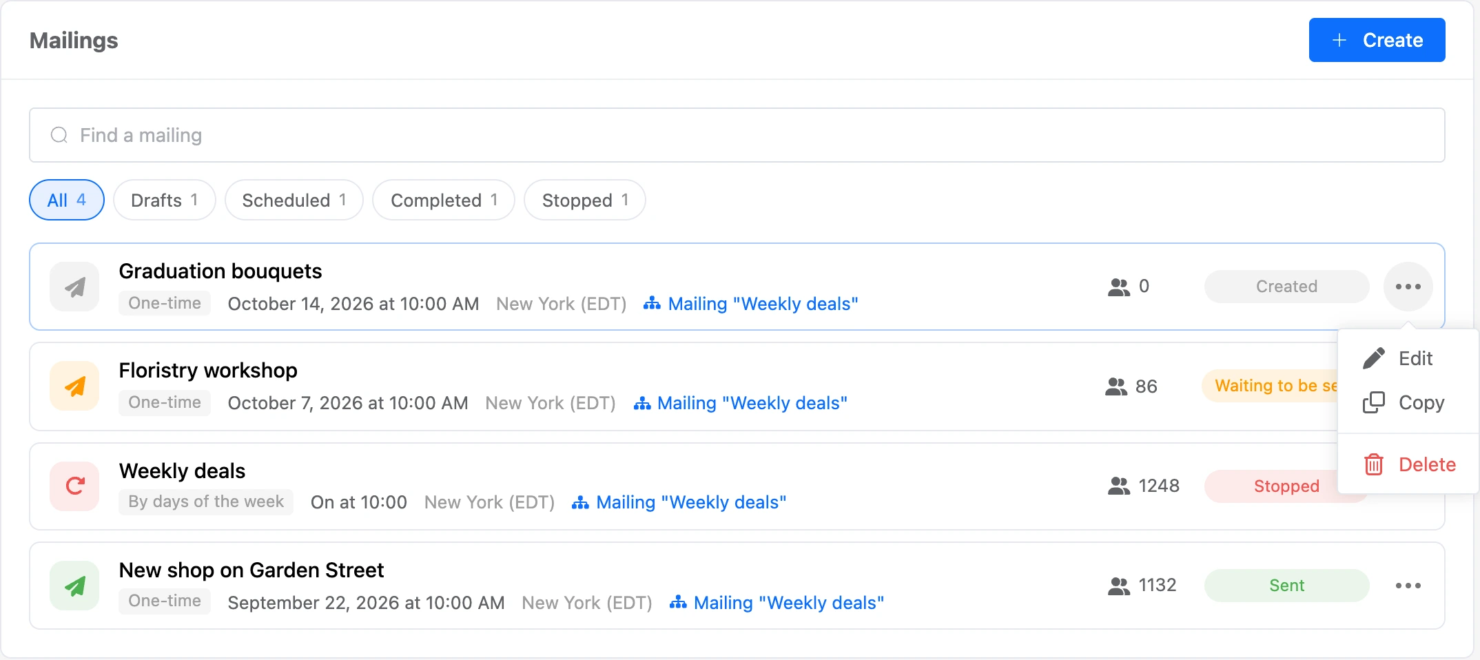Open the Graduation bouquets mailing
Viewport: 1480px width, 660px height.
pyautogui.click(x=220, y=271)
